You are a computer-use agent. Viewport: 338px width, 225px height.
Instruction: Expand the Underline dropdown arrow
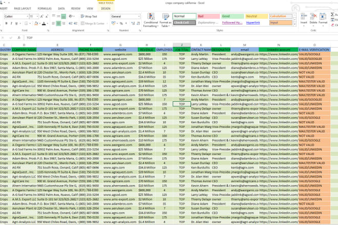[x=20, y=23]
